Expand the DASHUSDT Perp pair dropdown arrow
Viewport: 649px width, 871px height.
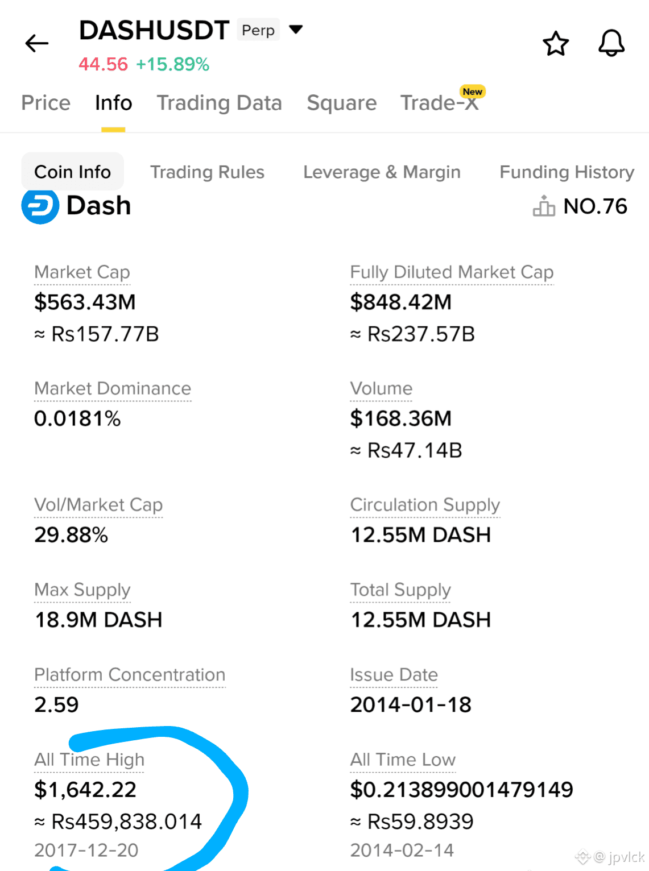point(296,29)
